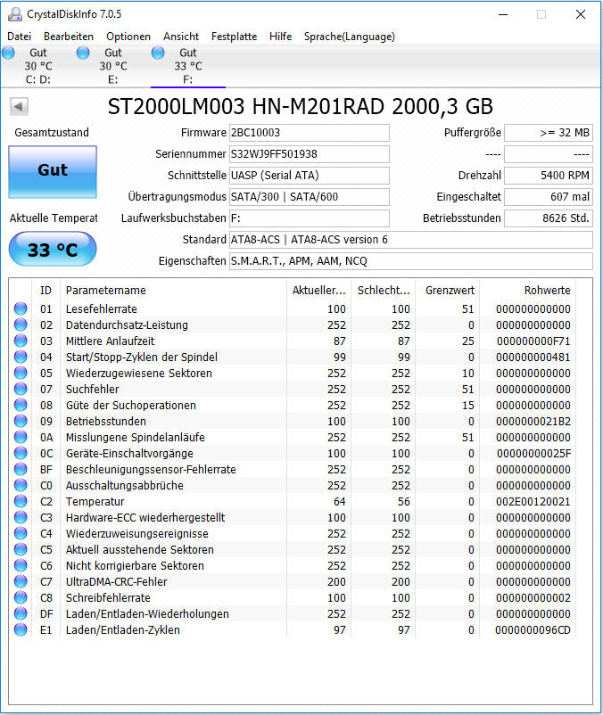Click the Standard field ATA8-ACS
Image resolution: width=603 pixels, height=715 pixels.
click(411, 240)
